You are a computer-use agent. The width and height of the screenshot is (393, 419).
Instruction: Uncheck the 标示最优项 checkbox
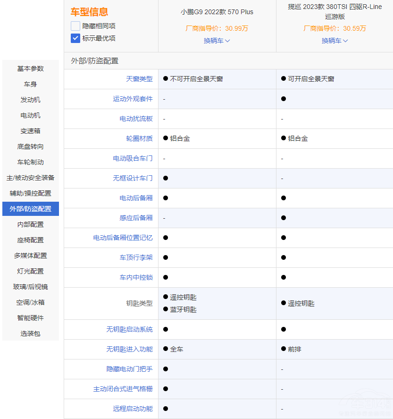coord(75,38)
